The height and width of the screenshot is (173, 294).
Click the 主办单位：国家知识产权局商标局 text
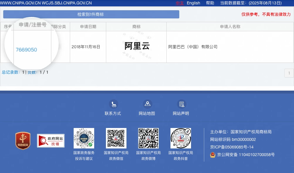tap(241, 132)
